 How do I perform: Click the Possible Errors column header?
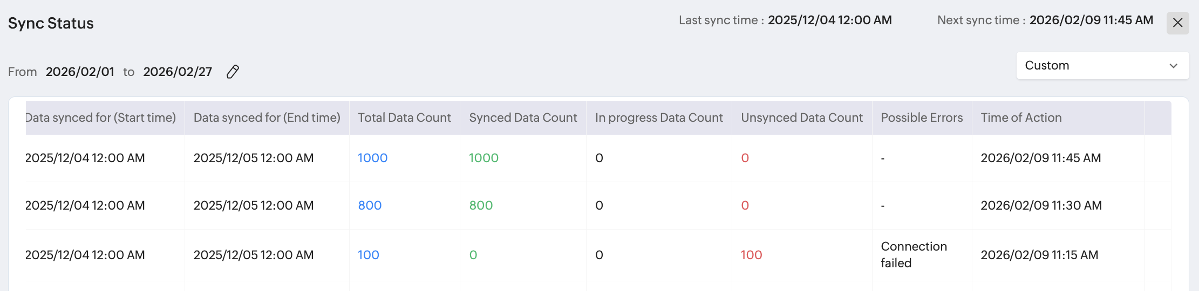tap(922, 117)
